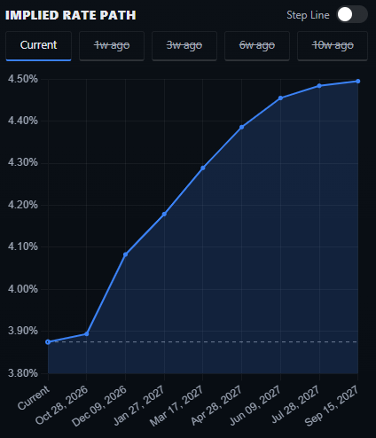The width and height of the screenshot is (376, 438).
Task: Click the 4.40% y-axis label
Action: pyautogui.click(x=23, y=121)
